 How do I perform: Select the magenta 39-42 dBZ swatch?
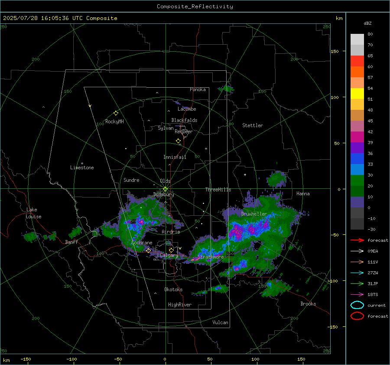coord(357,137)
